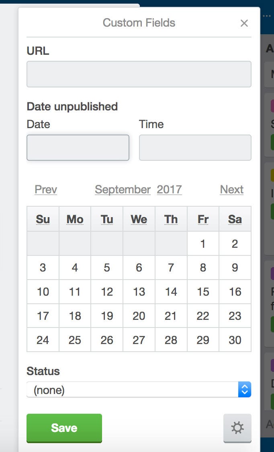Screen dimensions: 274x452
Task: Click the 2017 year selector
Action: 169,189
